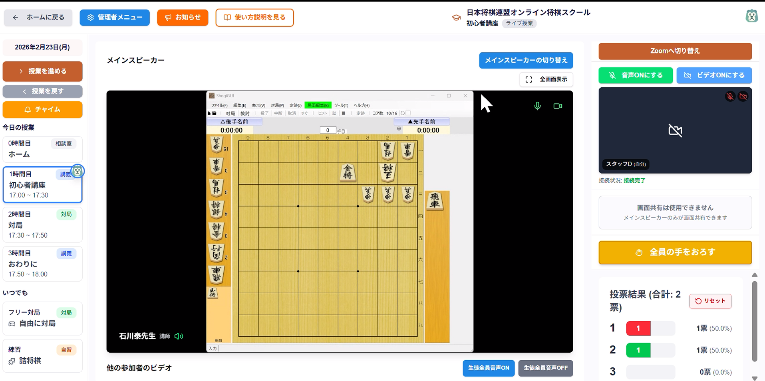The width and height of the screenshot is (765, 381).
Task: Open the ファイル(F) menu in ShogiGUI
Action: click(219, 105)
